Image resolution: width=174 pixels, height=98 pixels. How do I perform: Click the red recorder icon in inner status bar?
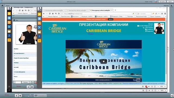[x=146, y=87]
